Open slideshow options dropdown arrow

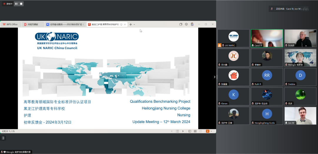pyautogui.click(x=211, y=131)
